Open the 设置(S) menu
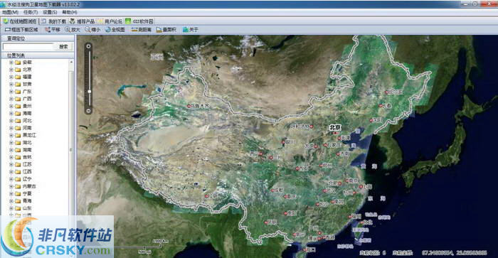498x258 pixels. click(50, 12)
